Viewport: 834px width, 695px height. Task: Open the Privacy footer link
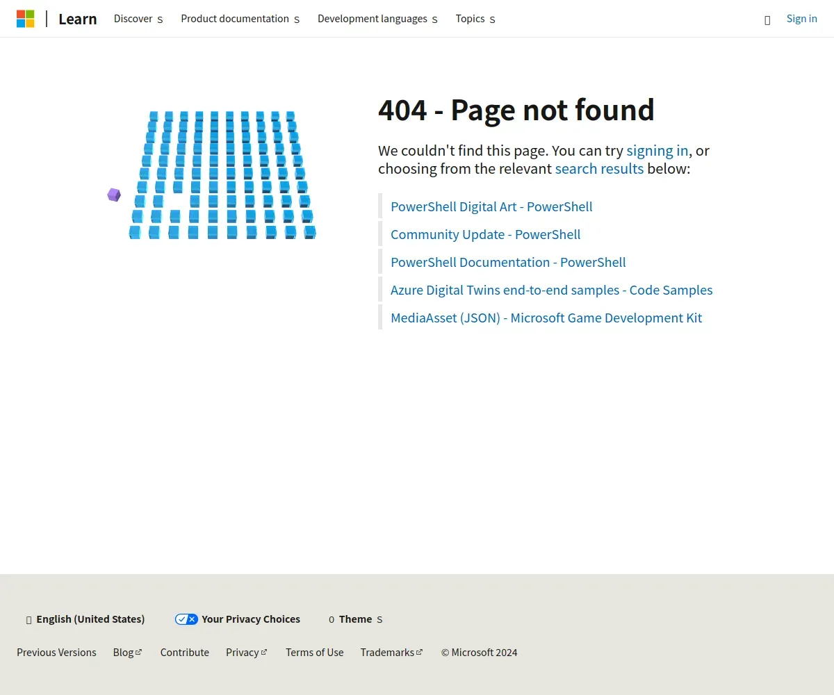(x=247, y=653)
